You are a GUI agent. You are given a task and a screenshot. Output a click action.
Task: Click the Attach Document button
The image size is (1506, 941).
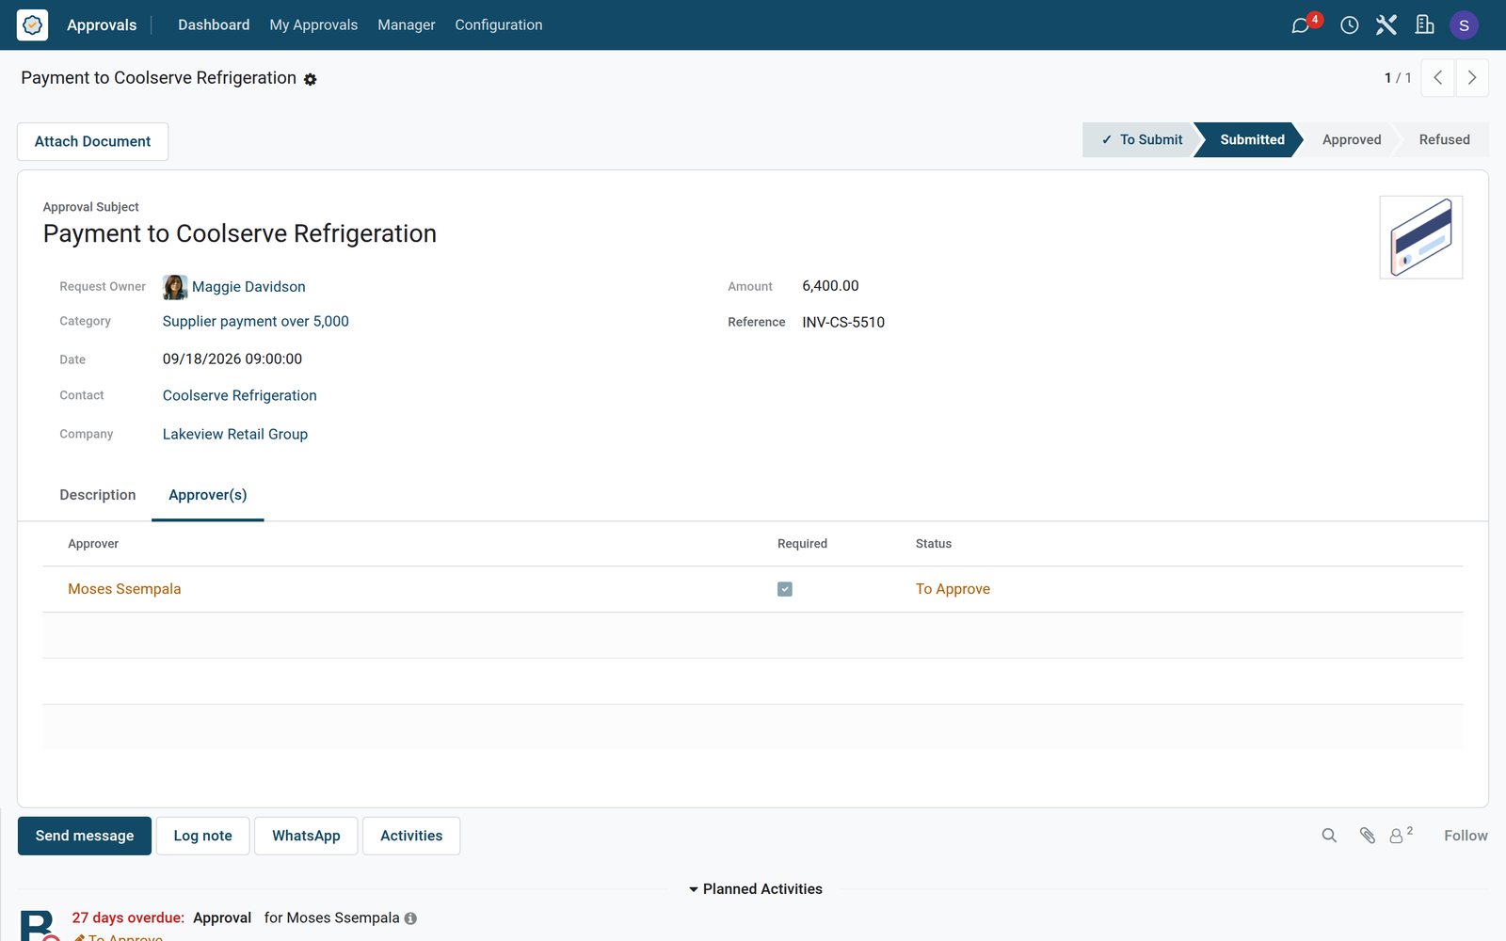coord(93,141)
